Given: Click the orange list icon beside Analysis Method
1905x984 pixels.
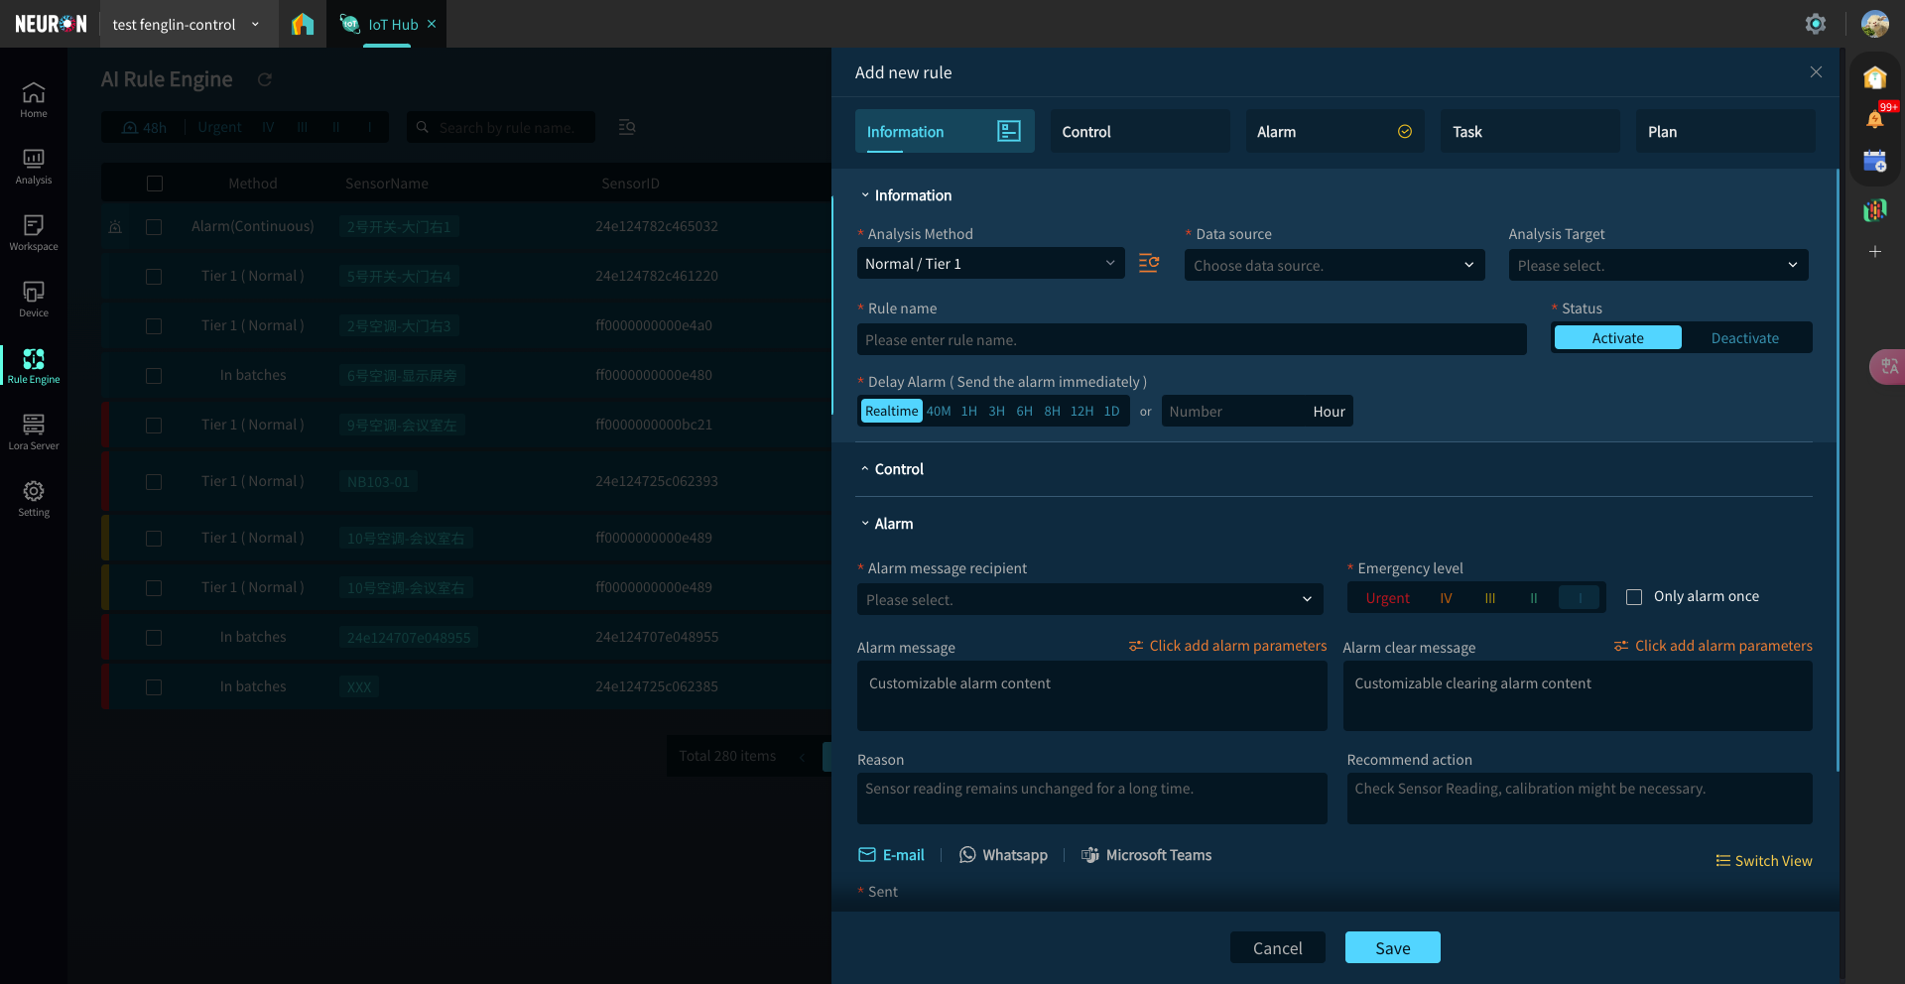Looking at the screenshot, I should pos(1149,263).
